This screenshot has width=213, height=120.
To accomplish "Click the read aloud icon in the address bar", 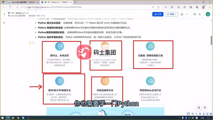I will coord(153,7).
